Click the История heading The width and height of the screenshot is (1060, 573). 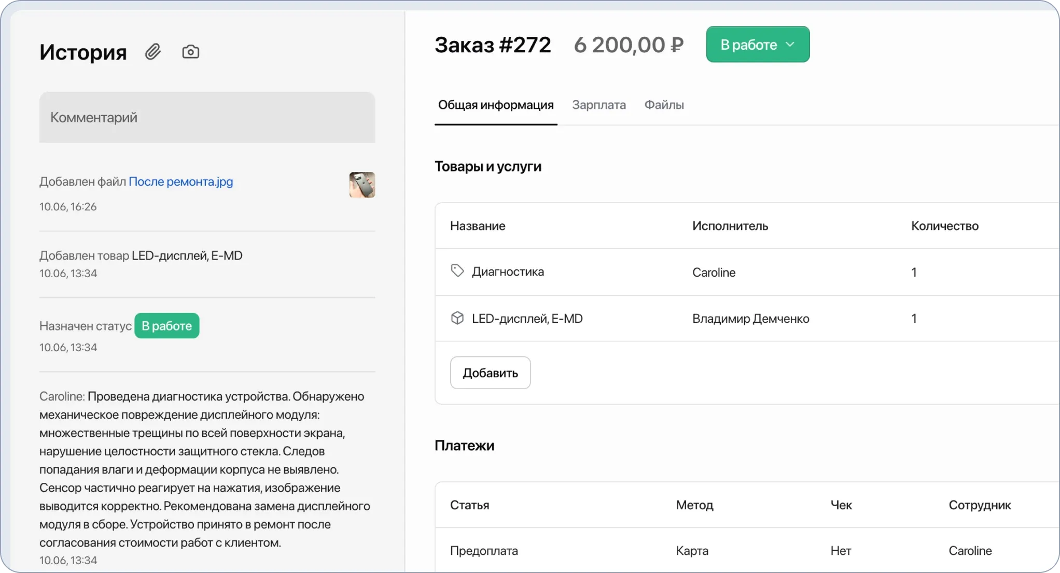pos(83,52)
